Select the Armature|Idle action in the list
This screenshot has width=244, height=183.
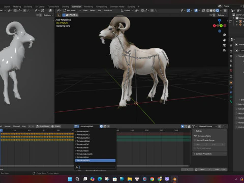[x=95, y=150]
